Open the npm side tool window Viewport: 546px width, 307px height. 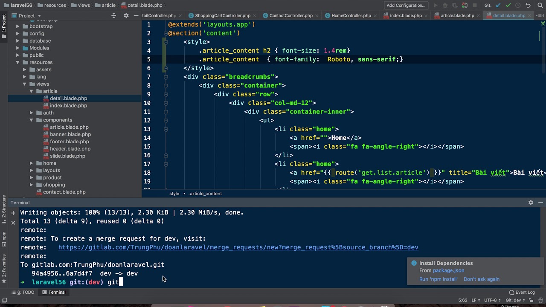pyautogui.click(x=4, y=239)
